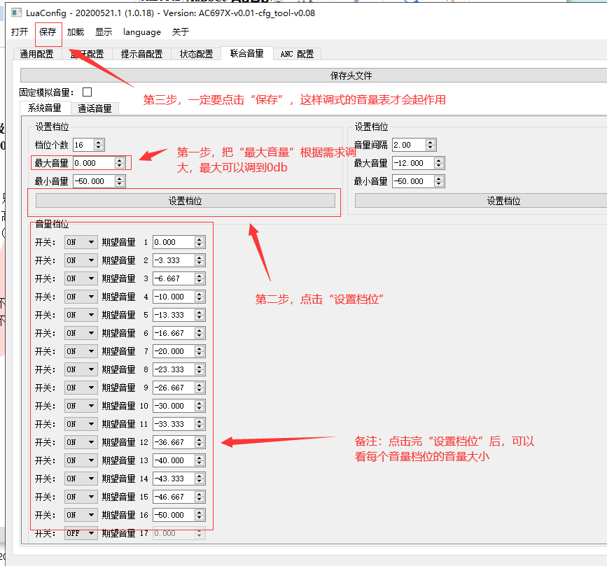Image resolution: width=607 pixels, height=566 pixels.
Task: Switch to the 状态配置 tab
Action: (x=196, y=54)
